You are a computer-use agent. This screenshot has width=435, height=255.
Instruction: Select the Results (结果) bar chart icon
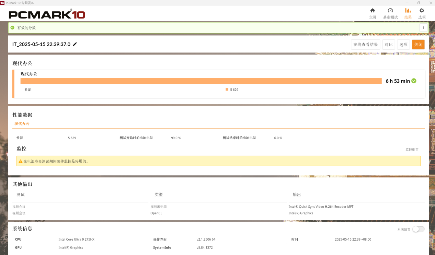pos(408,11)
